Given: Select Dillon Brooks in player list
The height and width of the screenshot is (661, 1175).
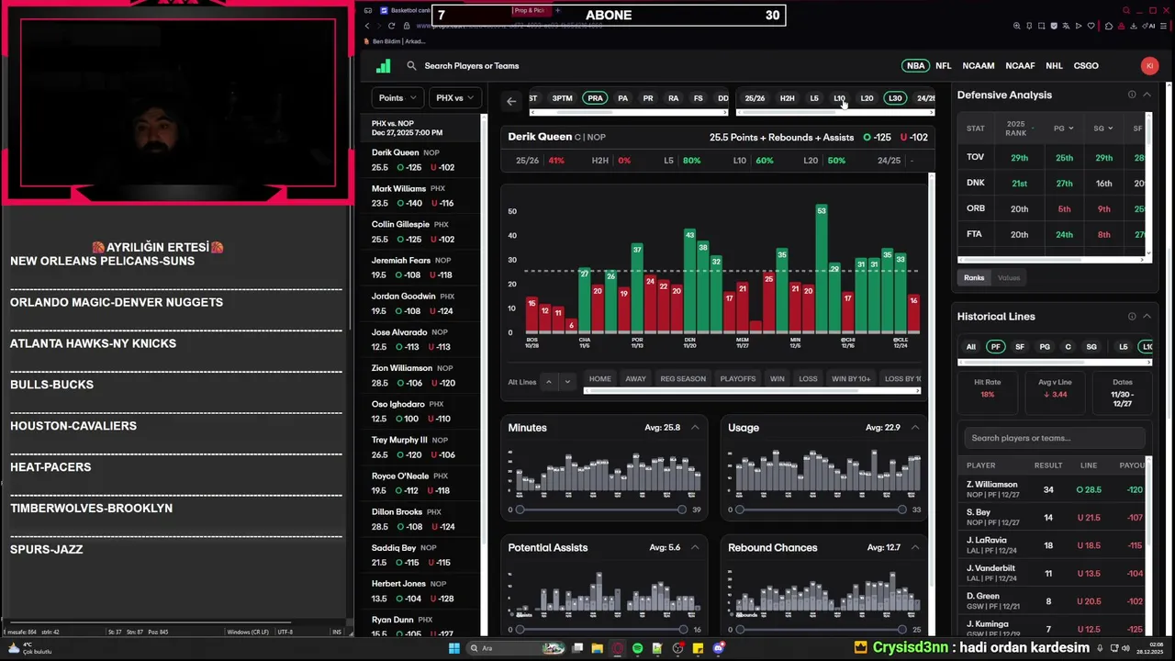Looking at the screenshot, I should [420, 520].
